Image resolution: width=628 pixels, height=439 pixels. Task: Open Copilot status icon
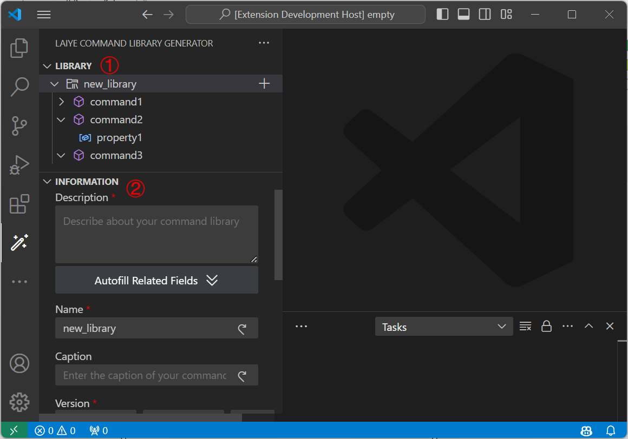tap(586, 430)
